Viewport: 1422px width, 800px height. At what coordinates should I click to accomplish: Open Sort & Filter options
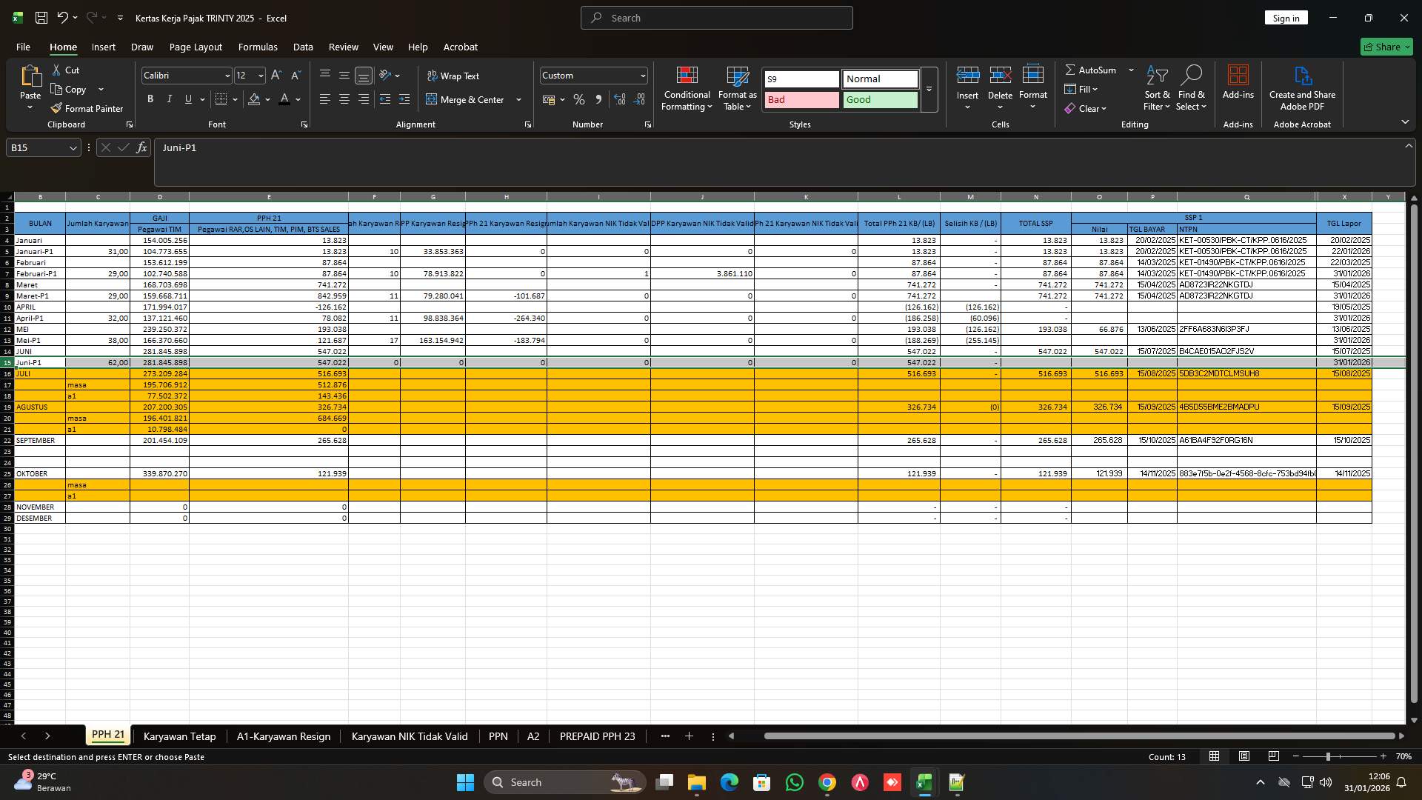tap(1156, 87)
